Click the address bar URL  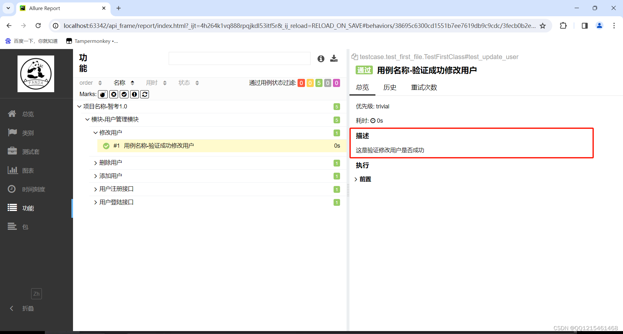coord(299,26)
